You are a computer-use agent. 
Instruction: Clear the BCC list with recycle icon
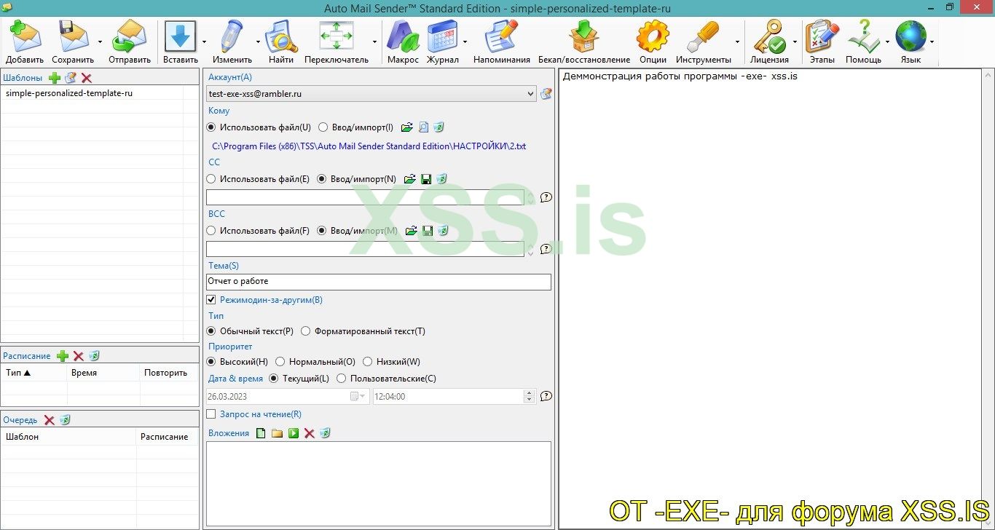[x=442, y=231]
